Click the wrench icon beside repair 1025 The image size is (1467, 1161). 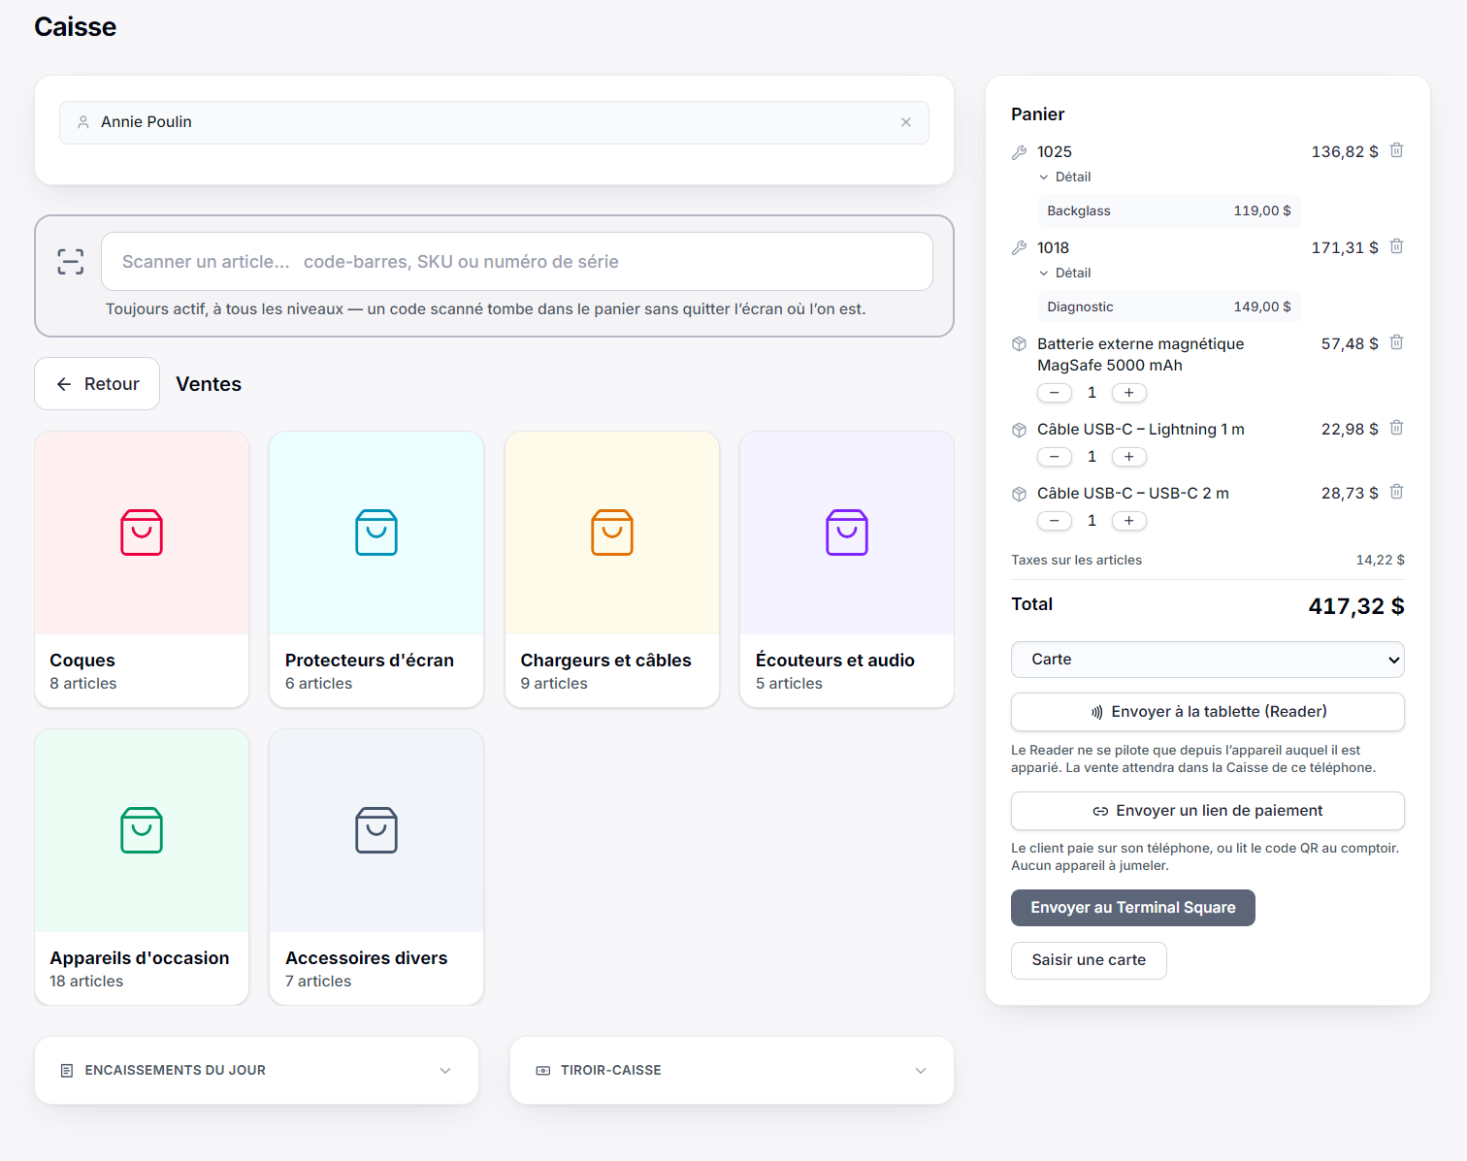pyautogui.click(x=1019, y=152)
